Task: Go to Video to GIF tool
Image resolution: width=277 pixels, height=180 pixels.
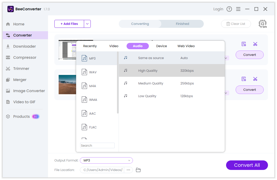Action: 24,102
